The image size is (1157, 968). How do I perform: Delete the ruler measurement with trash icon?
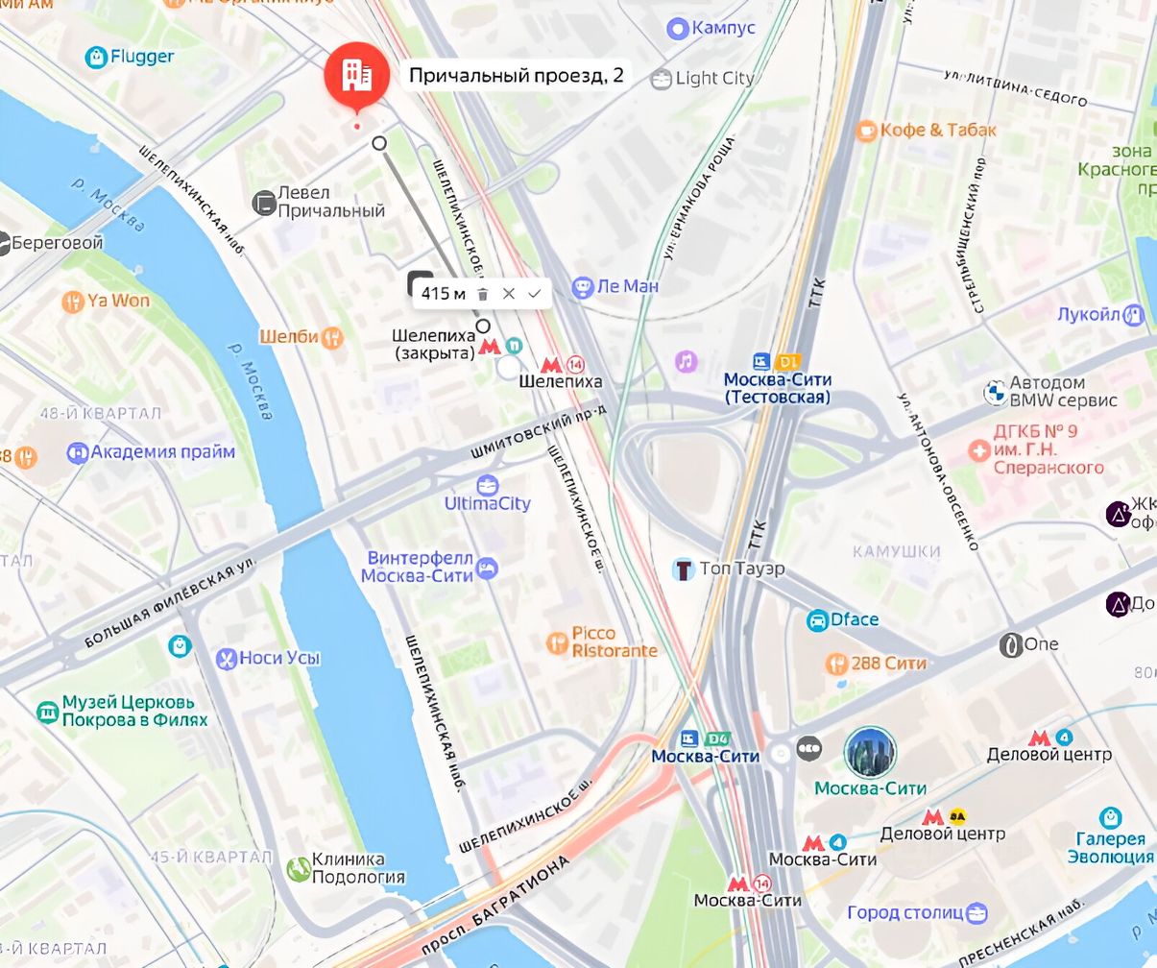483,294
